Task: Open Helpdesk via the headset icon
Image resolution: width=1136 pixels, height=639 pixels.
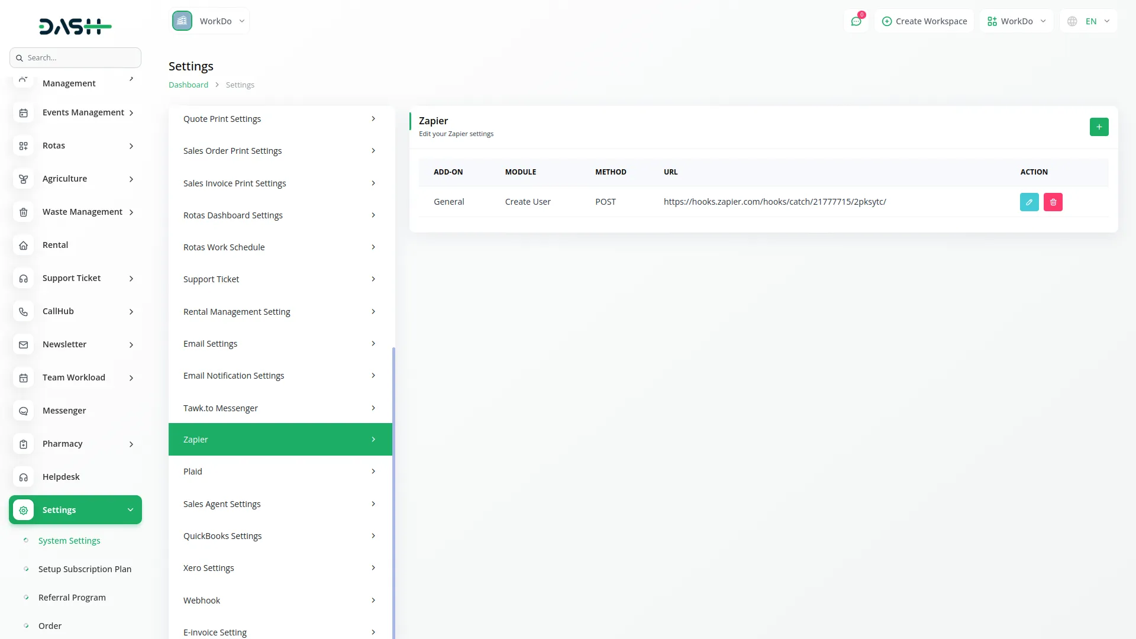Action: click(23, 477)
